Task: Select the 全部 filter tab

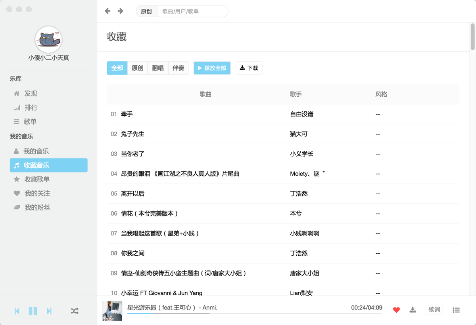Action: (x=117, y=68)
